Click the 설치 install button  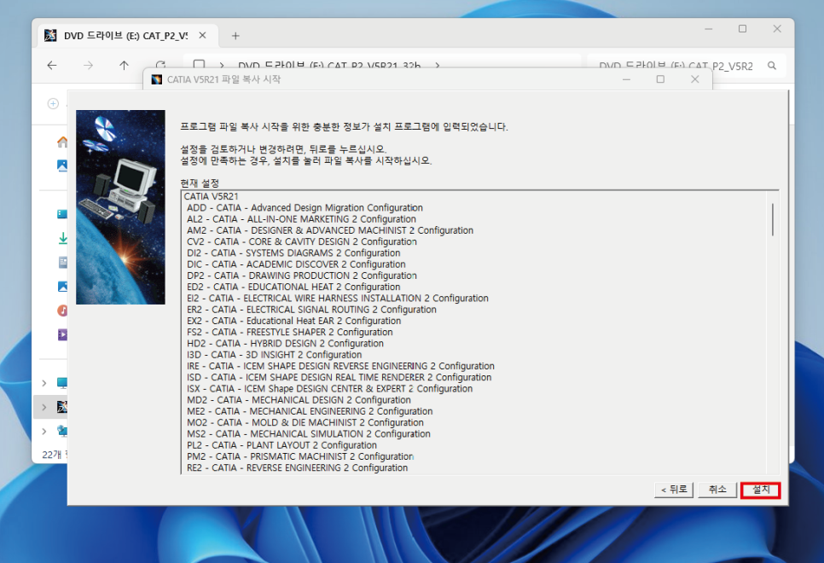pyautogui.click(x=760, y=490)
